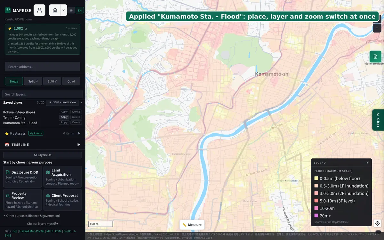
Task: Expand the My Assets section arrow
Action: tap(79, 133)
